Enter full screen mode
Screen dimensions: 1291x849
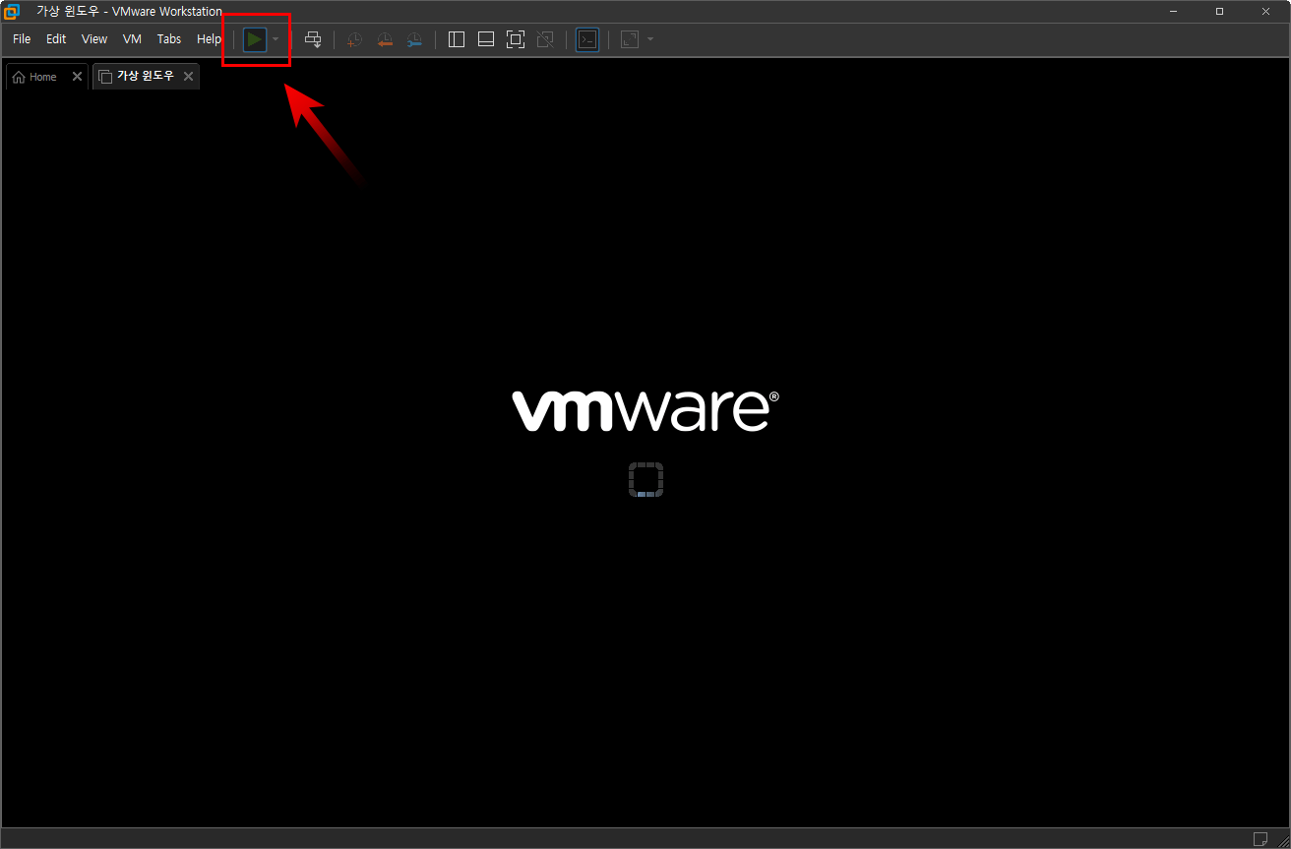(x=516, y=39)
